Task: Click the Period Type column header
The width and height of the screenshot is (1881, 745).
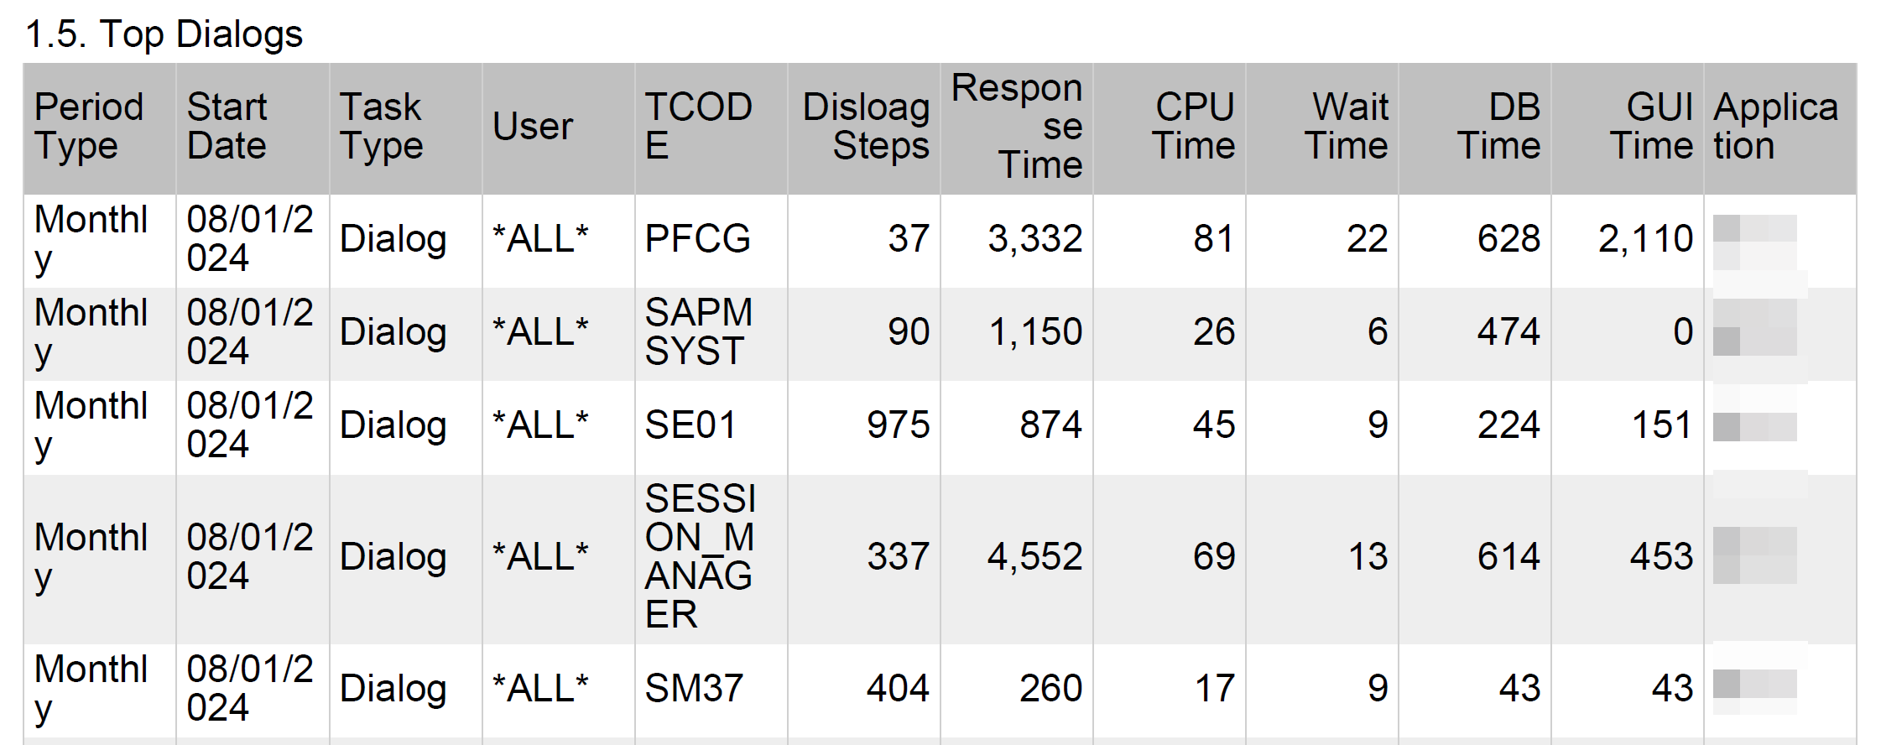Action: pos(90,127)
